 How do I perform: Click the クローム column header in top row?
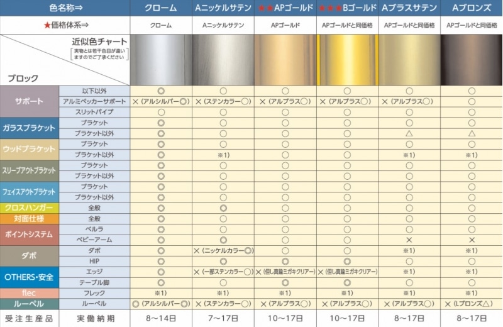[160, 8]
